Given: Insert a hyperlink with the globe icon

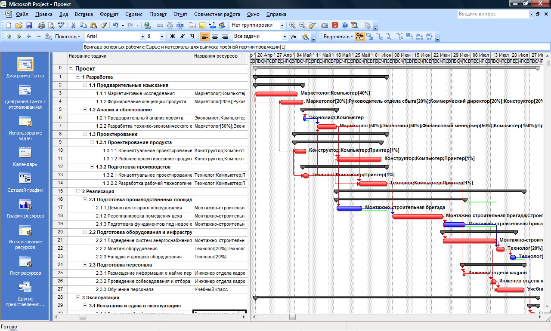Looking at the screenshot, I should click(x=147, y=25).
